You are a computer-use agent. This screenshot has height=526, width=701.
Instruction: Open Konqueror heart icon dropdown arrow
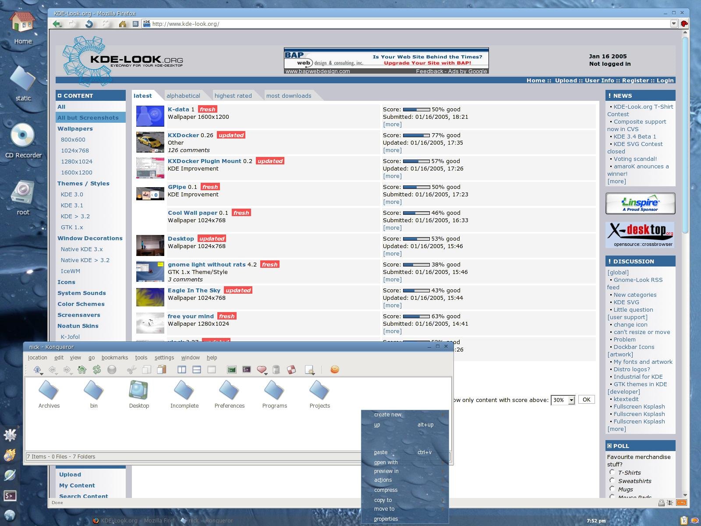[266, 373]
